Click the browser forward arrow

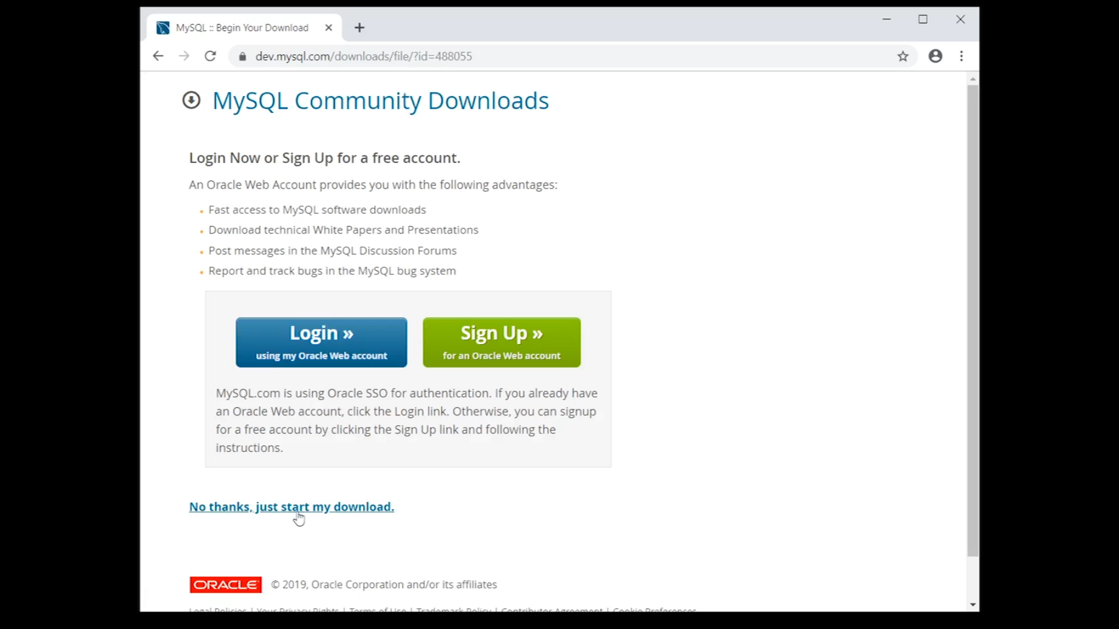pos(184,56)
